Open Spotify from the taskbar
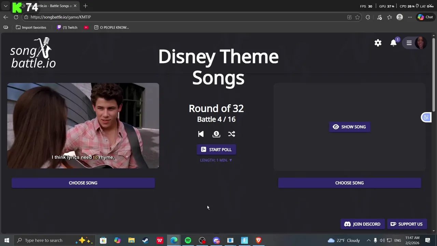 [188, 240]
